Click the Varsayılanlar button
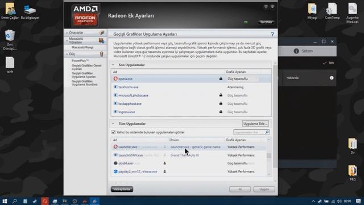 click(x=122, y=189)
